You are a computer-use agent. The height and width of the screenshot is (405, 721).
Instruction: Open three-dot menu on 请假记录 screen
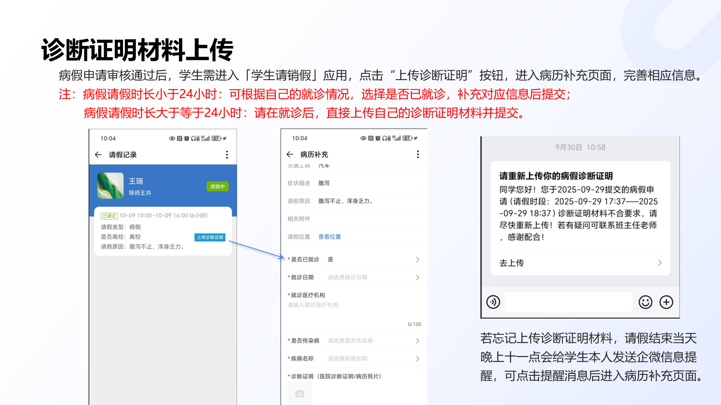(x=227, y=155)
